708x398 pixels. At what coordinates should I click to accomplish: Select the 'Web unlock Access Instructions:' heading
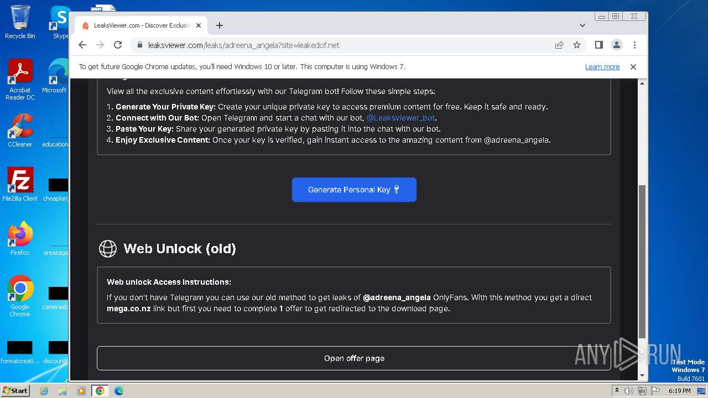point(169,282)
